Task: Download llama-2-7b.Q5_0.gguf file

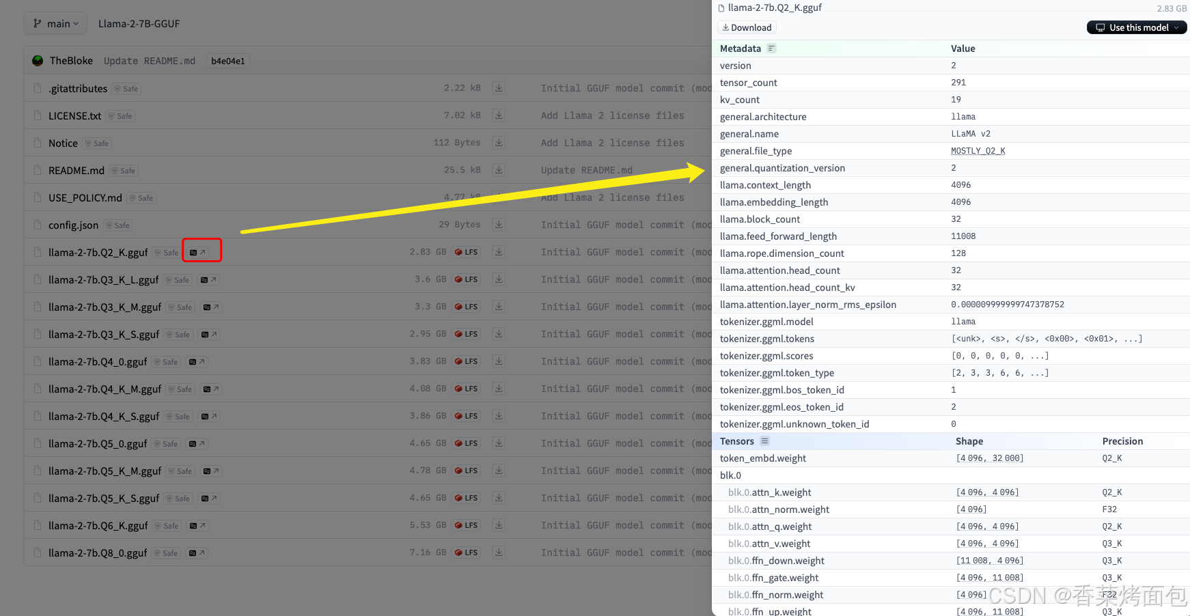Action: point(499,443)
